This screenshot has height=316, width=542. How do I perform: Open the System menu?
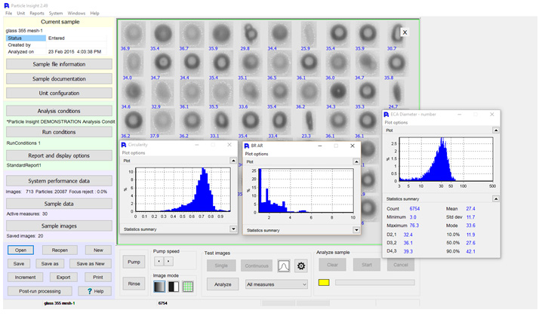tap(56, 13)
